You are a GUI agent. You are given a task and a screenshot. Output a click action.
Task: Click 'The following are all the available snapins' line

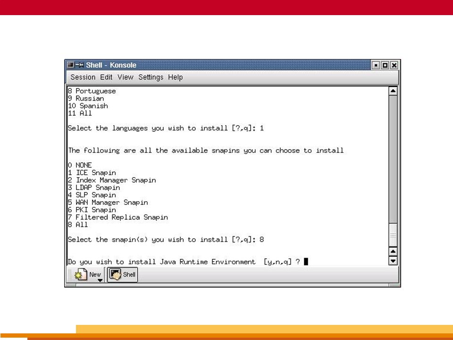(x=206, y=150)
